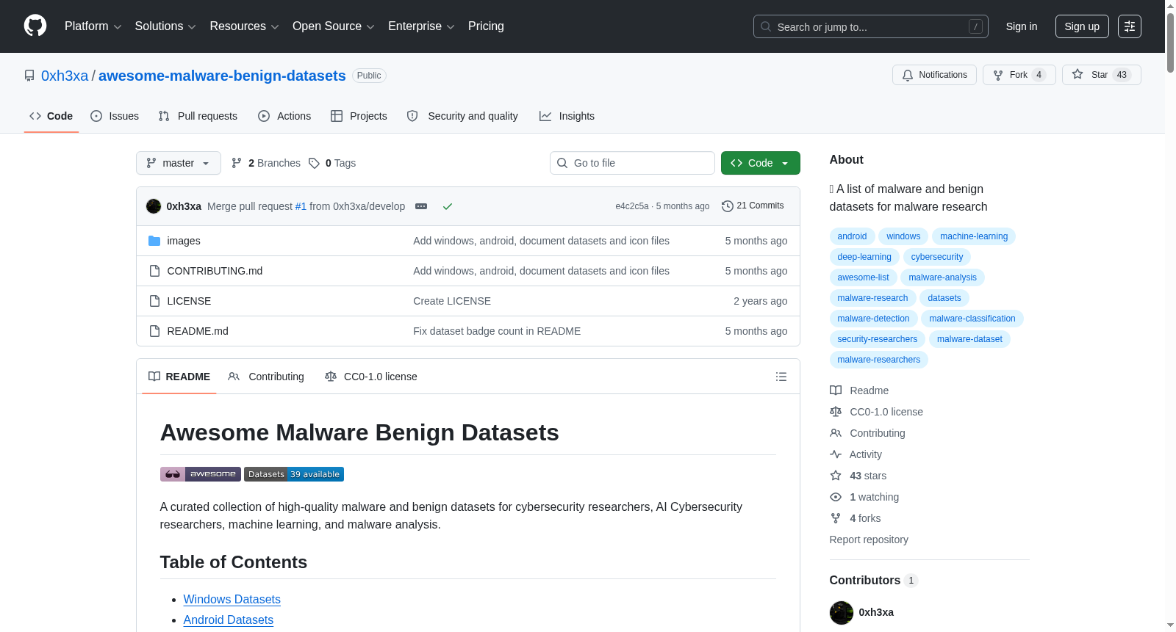
Task: Switch to the Projects tab
Action: [x=359, y=116]
